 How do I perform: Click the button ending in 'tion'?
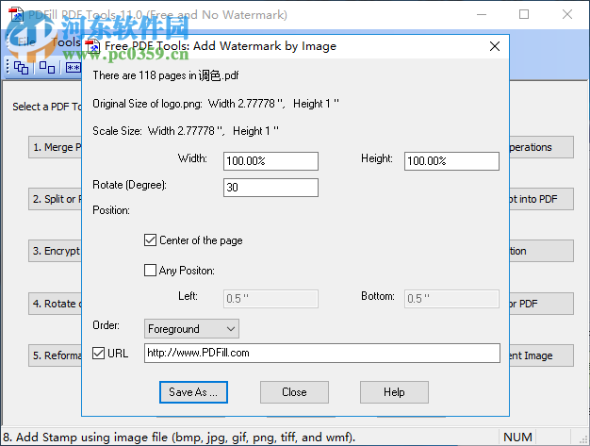click(541, 251)
